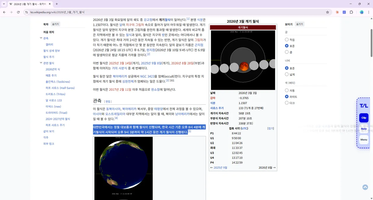Screen dimensions: 373x200
Task: Hide the 보기 appearance panel
Action: (300, 24)
